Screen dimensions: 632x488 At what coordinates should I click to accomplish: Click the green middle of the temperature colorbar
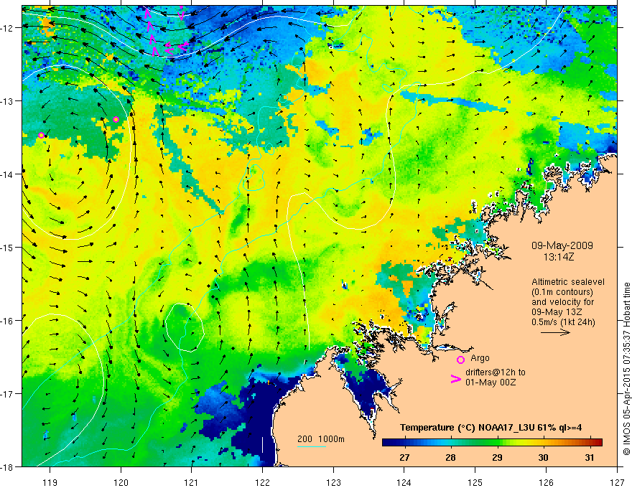[x=492, y=442]
